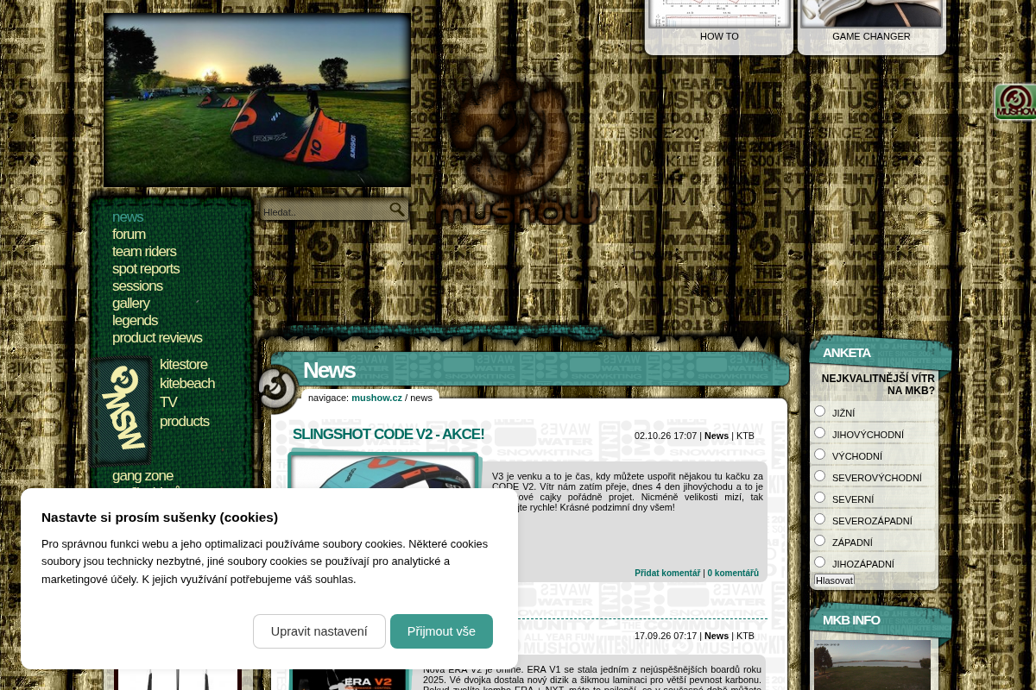Screen dimensions: 1036x690
Task: Open the TV menu item
Action: click(168, 403)
